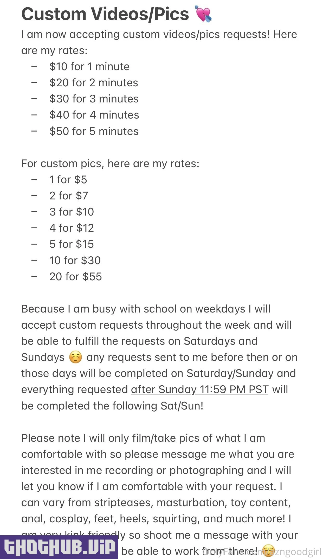Select the "$50 for 5 minutes" list item
Image resolution: width=323 pixels, height=559 pixels.
(94, 131)
